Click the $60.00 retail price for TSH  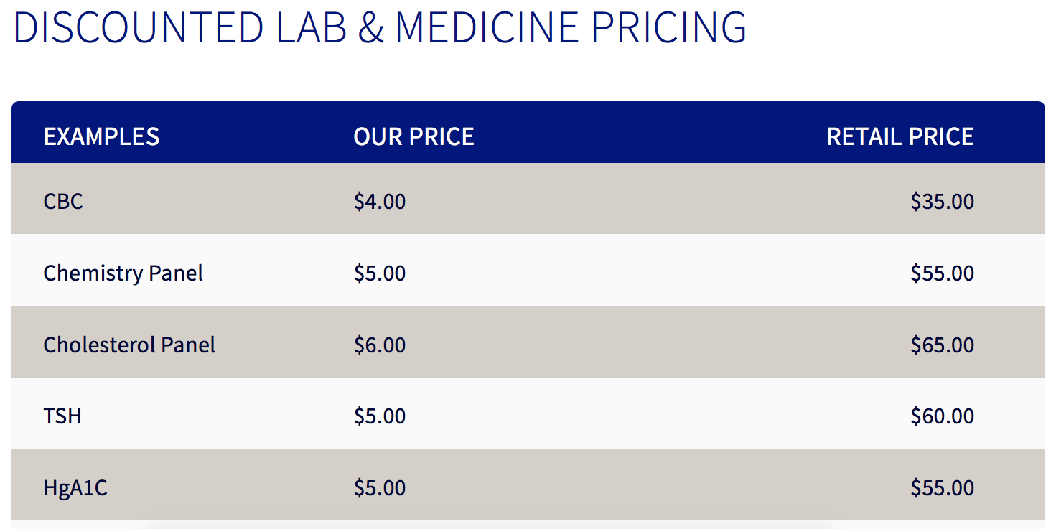(x=943, y=416)
